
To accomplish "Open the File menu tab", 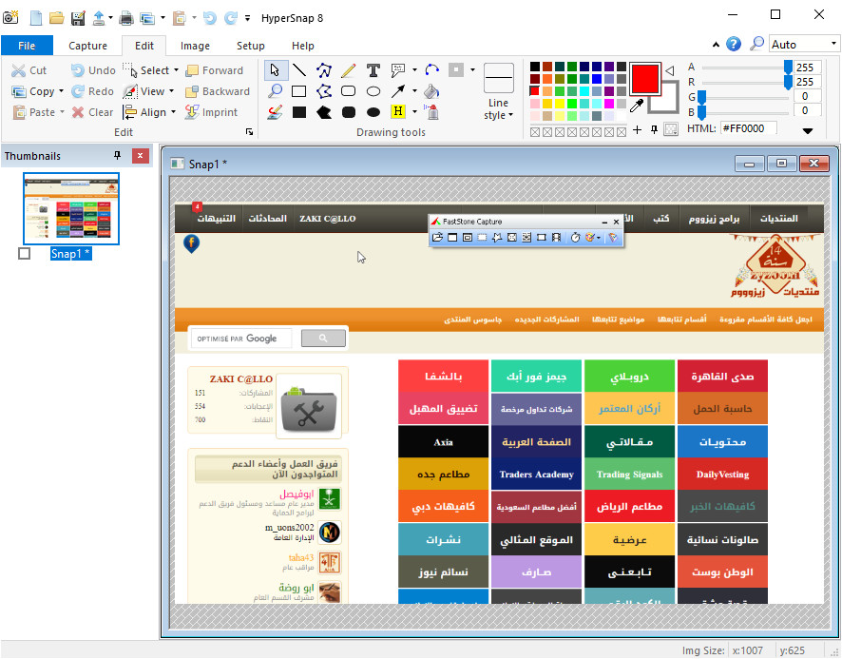I will tap(27, 46).
